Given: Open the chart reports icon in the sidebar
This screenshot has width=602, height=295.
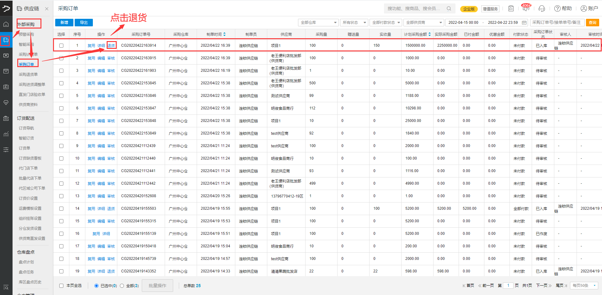Looking at the screenshot, I should click(6, 134).
